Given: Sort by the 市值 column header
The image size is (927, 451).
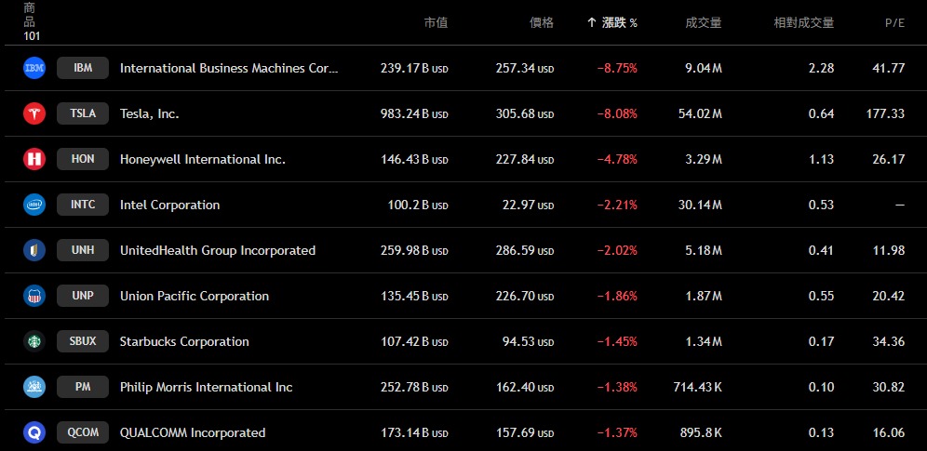Looking at the screenshot, I should click(x=436, y=22).
